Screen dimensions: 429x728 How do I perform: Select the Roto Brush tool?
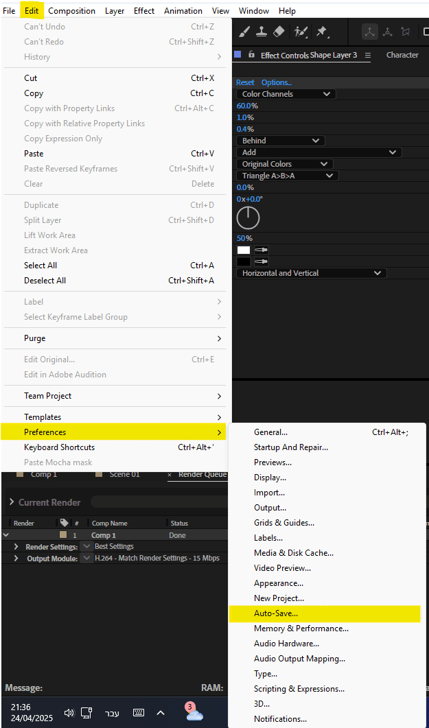tap(300, 32)
